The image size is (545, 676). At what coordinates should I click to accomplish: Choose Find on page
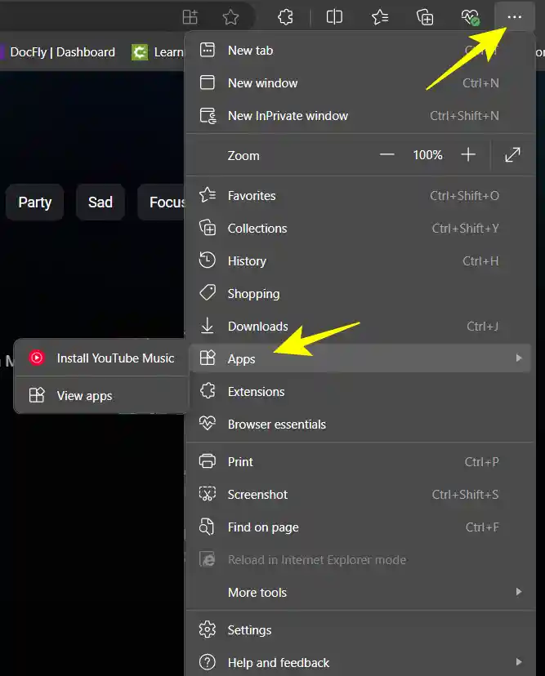[x=360, y=527]
